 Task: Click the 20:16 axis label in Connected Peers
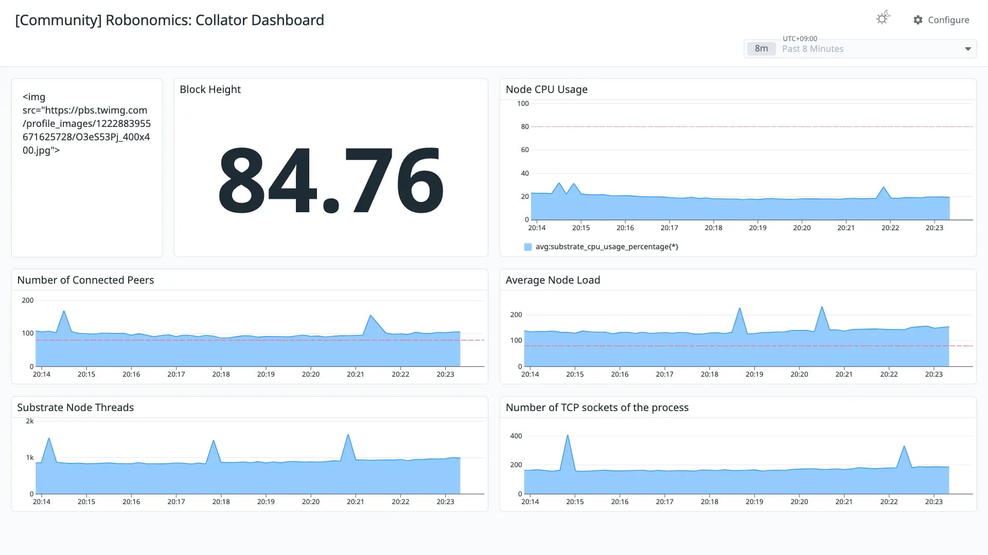click(131, 374)
